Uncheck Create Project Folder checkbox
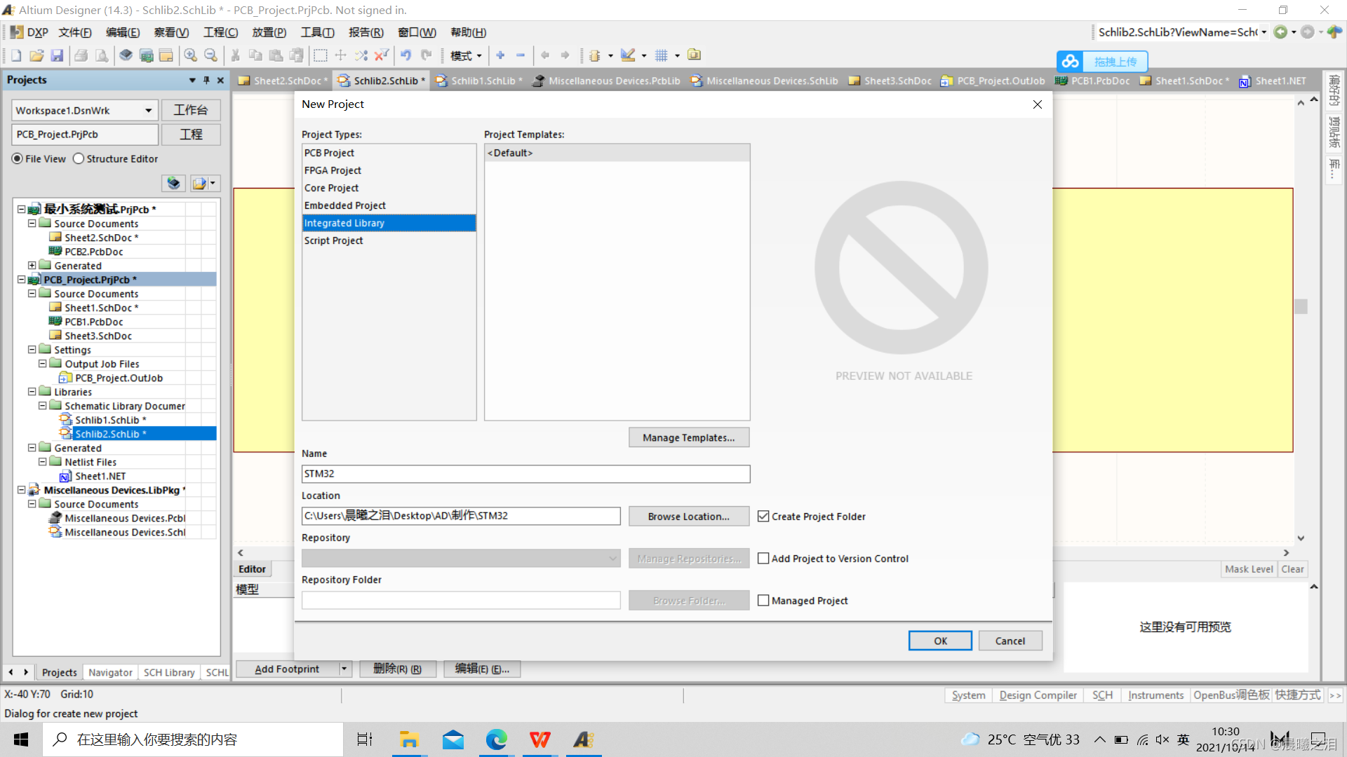Viewport: 1347px width, 757px height. click(x=763, y=517)
